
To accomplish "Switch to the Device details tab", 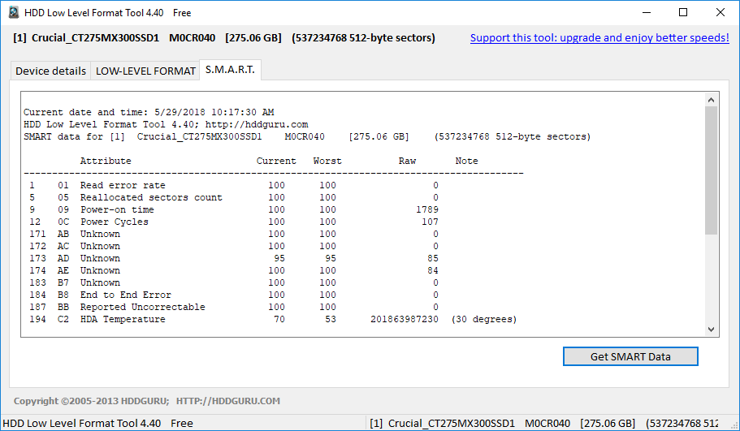I will pyautogui.click(x=50, y=71).
